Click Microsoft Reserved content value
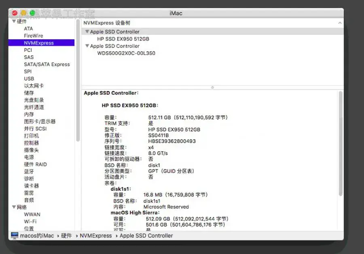Screen dimensions: 364x254 [166, 207]
